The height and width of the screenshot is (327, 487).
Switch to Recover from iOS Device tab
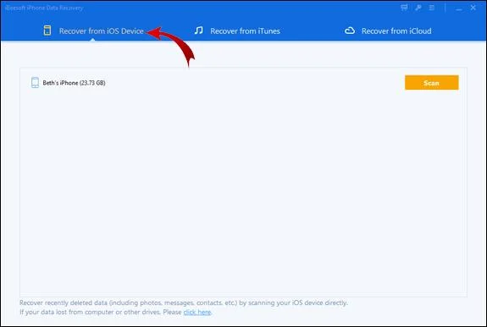(93, 30)
